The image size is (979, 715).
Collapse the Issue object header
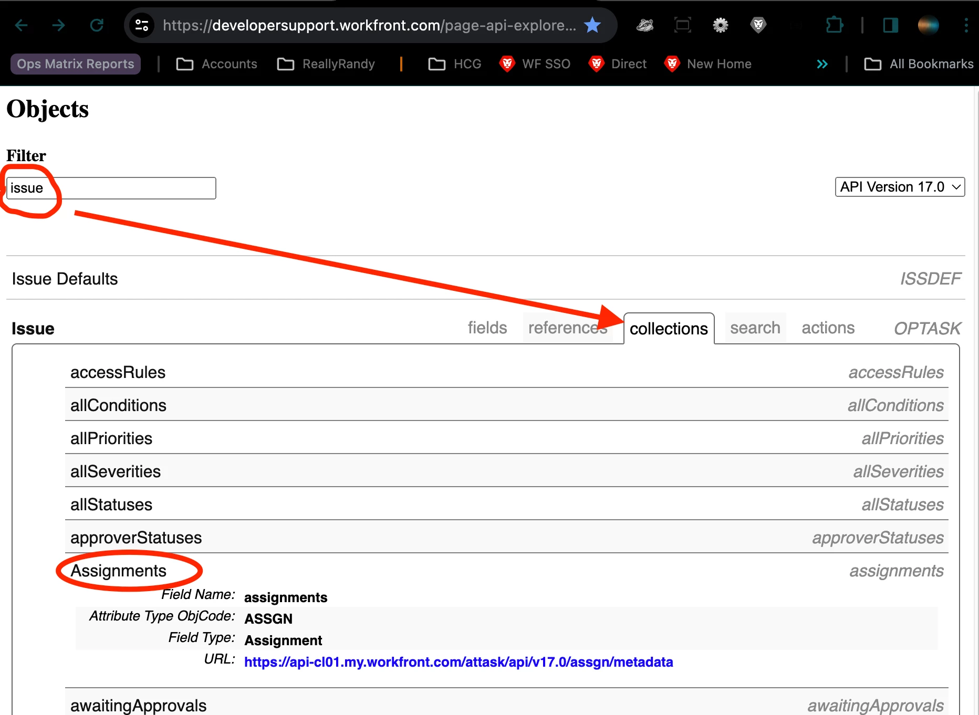pos(33,329)
